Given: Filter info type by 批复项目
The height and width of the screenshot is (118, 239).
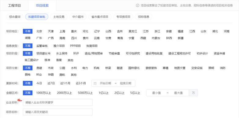Looking at the screenshot, I should tap(92, 46).
